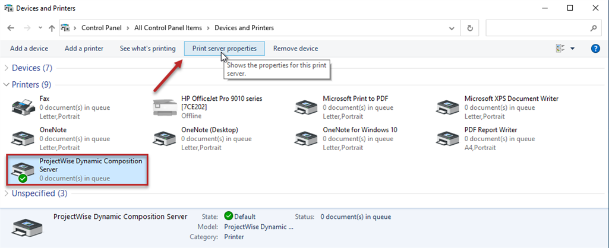Collapse the Printers (9) group
The width and height of the screenshot is (609, 248).
(6, 84)
